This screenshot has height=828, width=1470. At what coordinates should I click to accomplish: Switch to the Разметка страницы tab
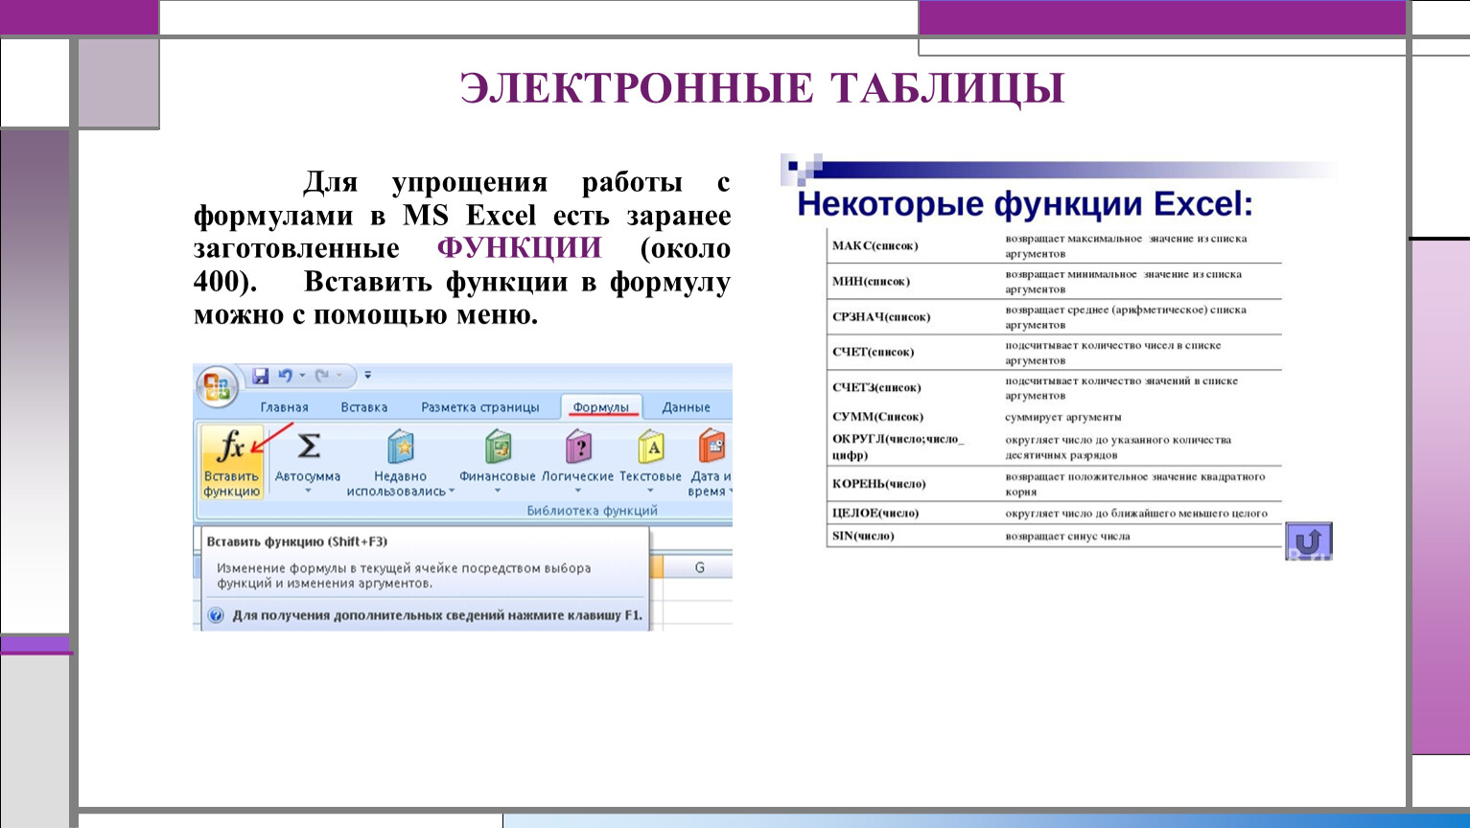point(479,407)
